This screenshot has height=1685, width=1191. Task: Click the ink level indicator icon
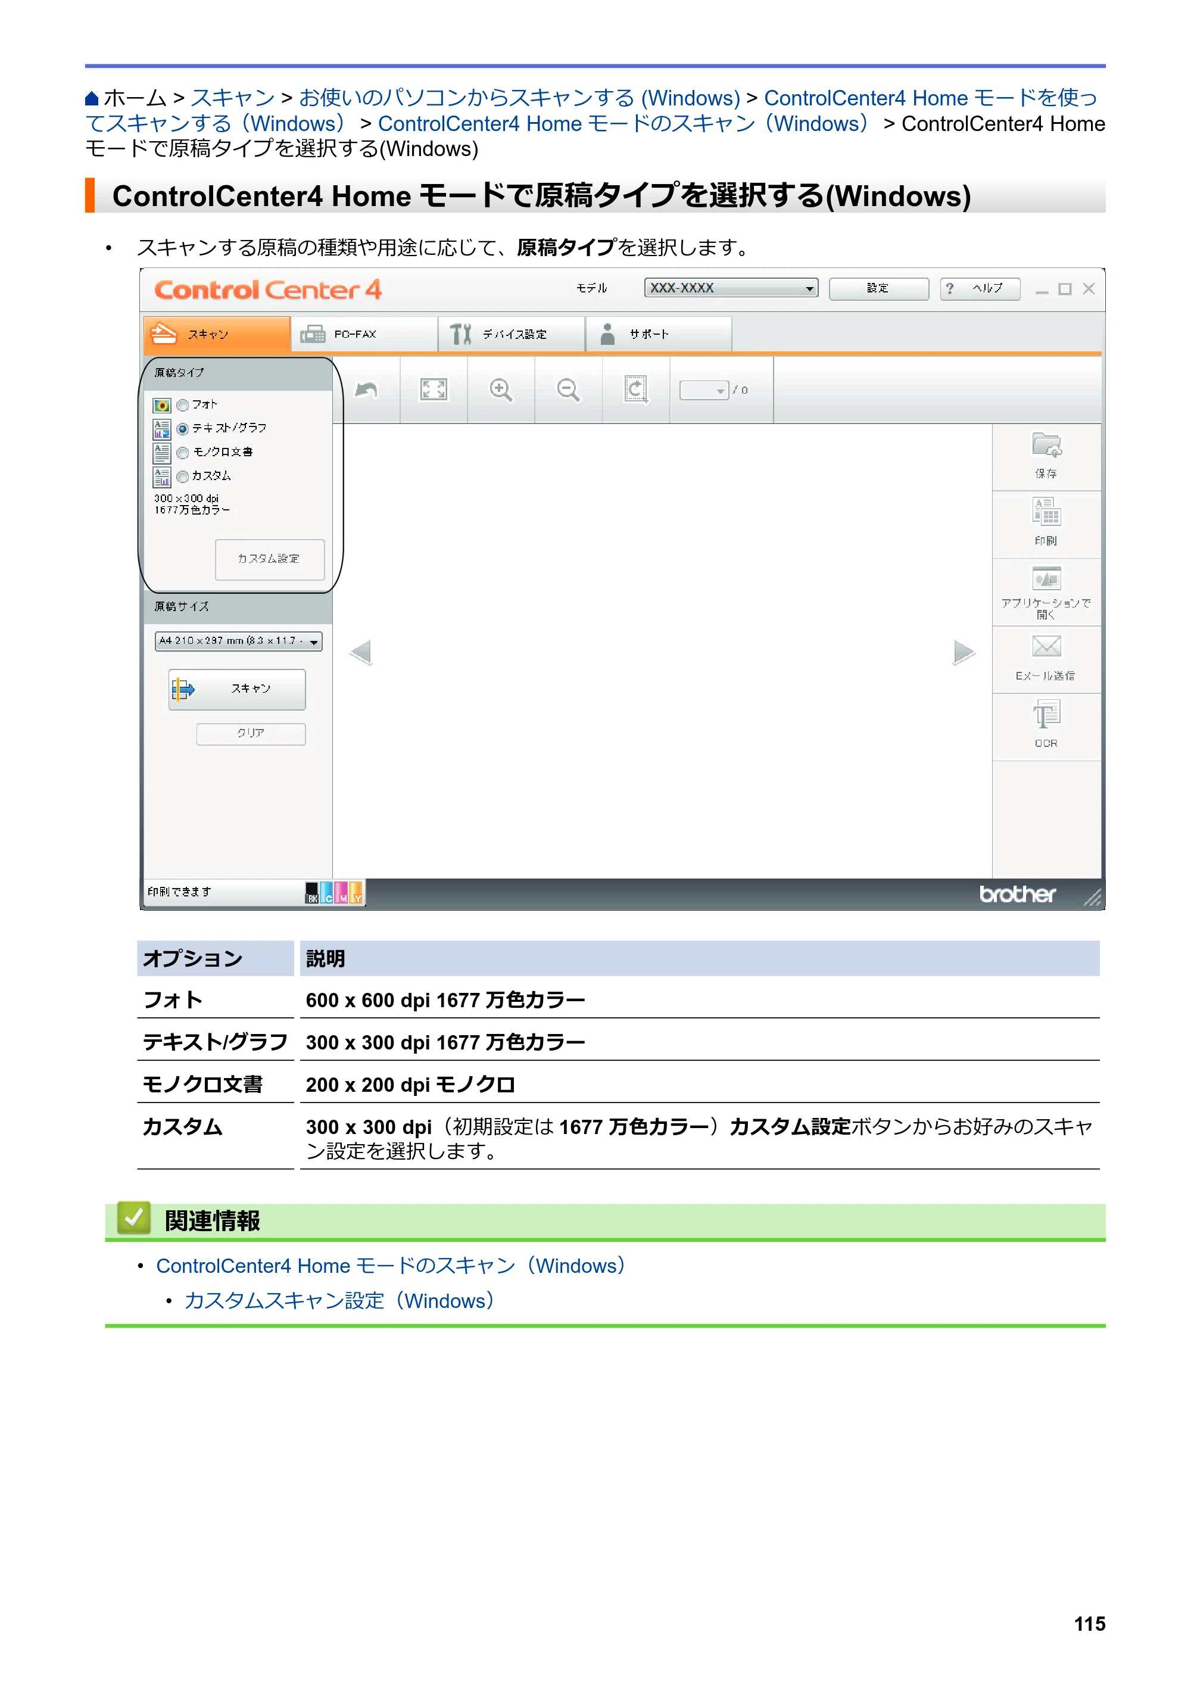[x=334, y=892]
